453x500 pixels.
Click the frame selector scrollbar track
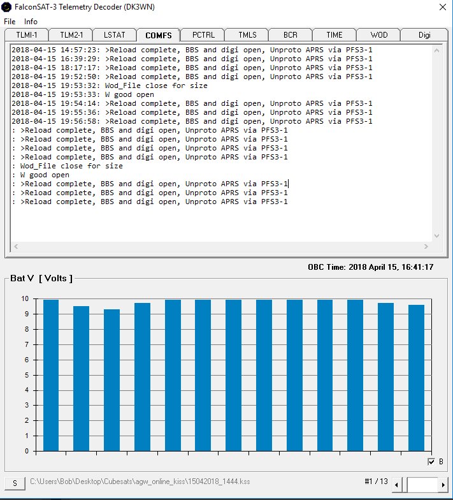click(422, 485)
